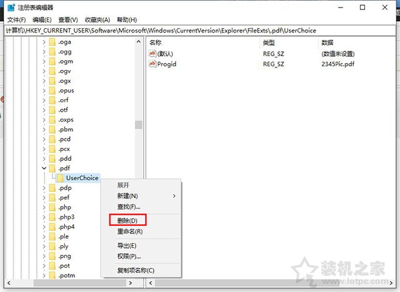400x292 pixels.
Task: Open the 帮助(H) menu
Action: [x=127, y=20]
